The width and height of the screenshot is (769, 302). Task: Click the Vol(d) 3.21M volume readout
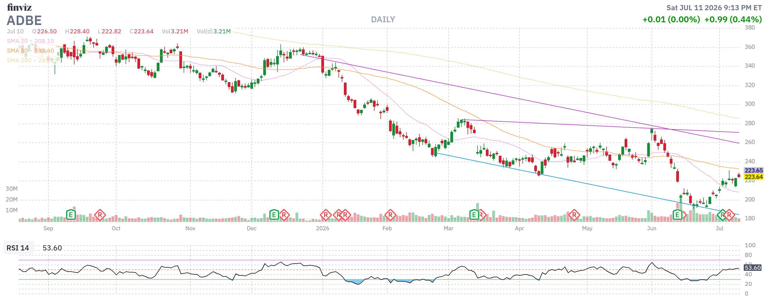pyautogui.click(x=213, y=31)
